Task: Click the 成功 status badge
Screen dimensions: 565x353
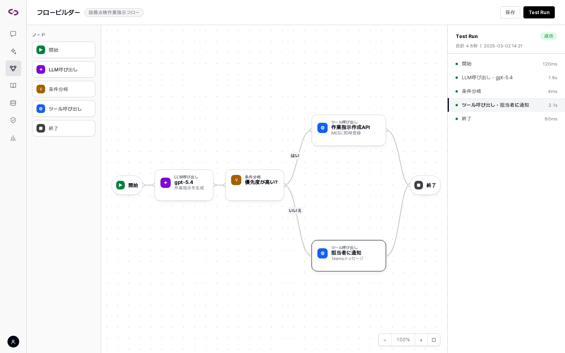Action: pos(549,36)
